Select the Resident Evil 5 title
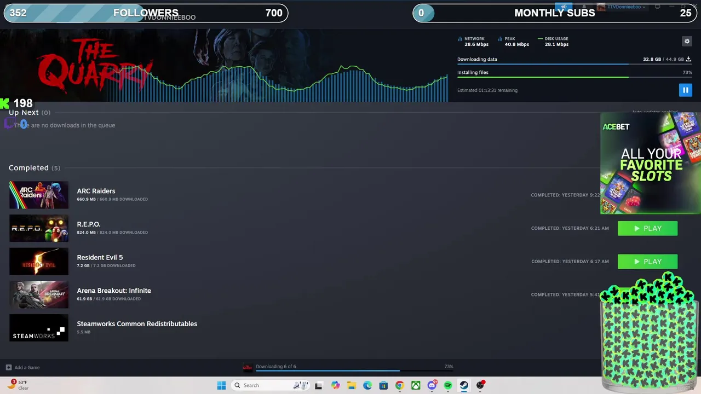 pos(100,257)
